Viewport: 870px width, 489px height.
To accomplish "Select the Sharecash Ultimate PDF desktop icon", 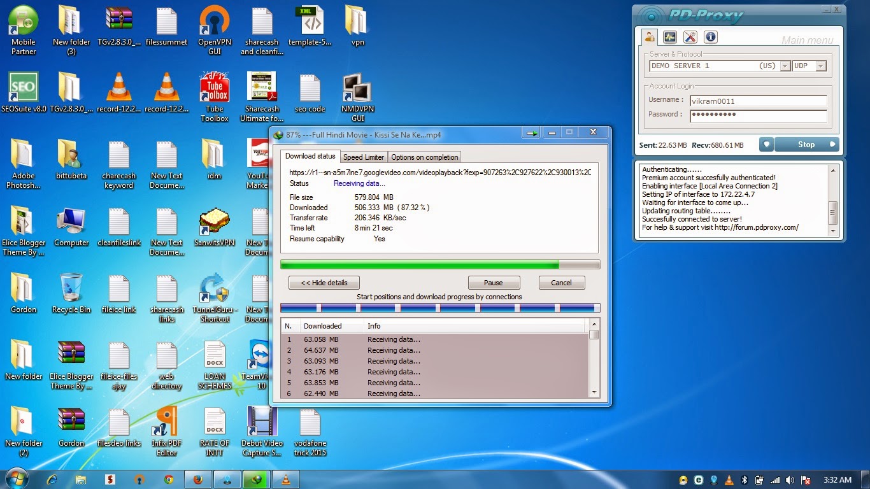I will click(262, 97).
